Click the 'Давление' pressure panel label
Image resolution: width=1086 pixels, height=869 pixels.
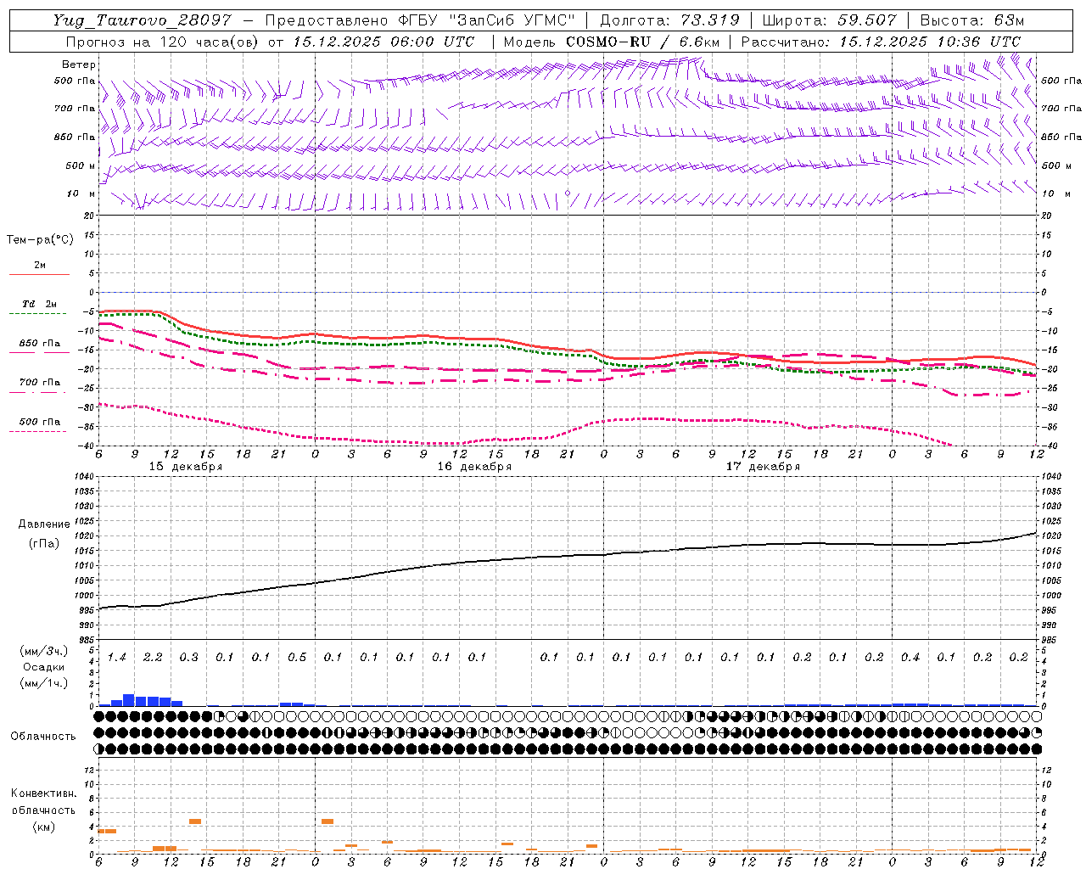[x=44, y=524]
